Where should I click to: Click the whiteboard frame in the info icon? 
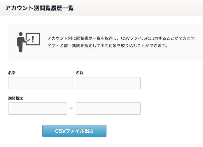click(x=33, y=39)
